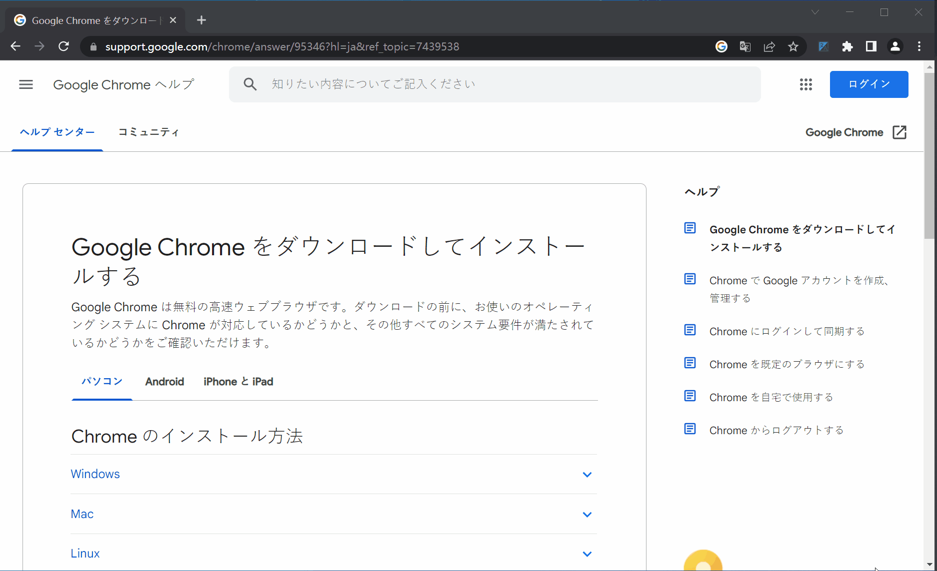Click the scrollbar up arrow
937x571 pixels.
(x=929, y=67)
